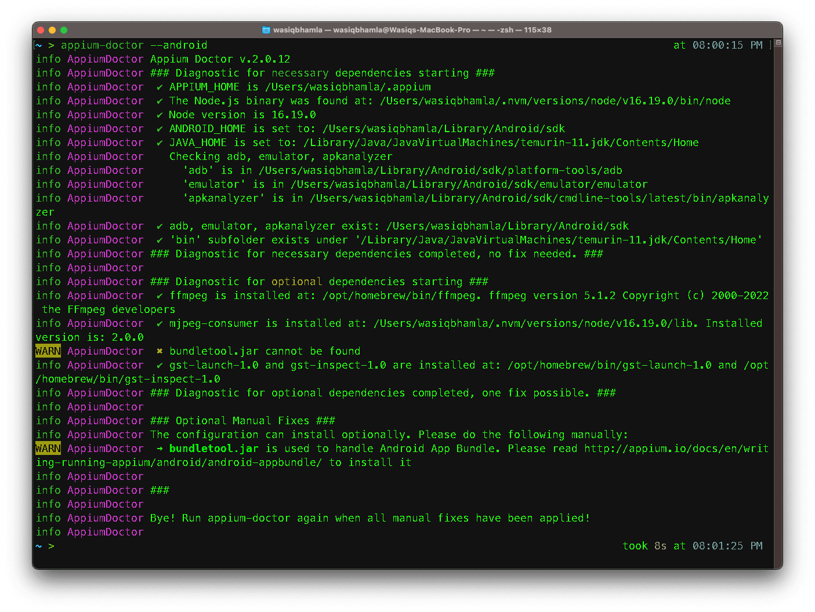Click the second highlighted WARN badge
The image size is (815, 612).
point(48,448)
